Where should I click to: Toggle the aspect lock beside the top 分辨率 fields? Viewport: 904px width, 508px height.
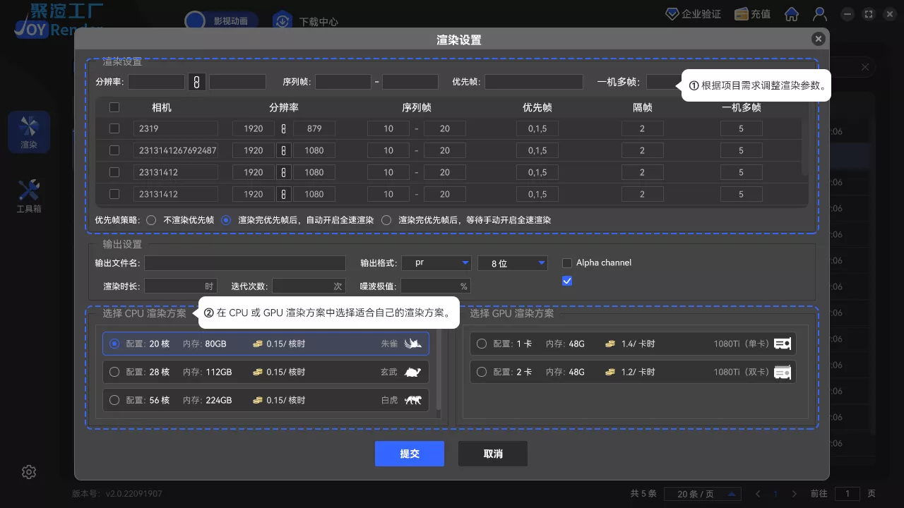click(x=197, y=82)
